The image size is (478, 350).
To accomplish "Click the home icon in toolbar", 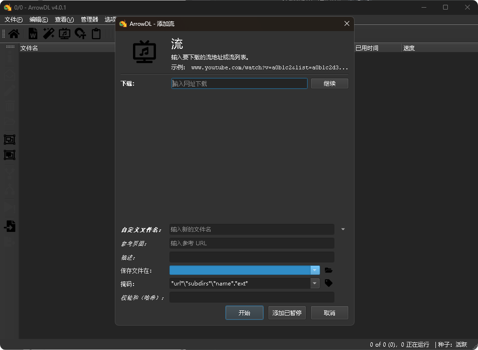I will click(x=14, y=33).
